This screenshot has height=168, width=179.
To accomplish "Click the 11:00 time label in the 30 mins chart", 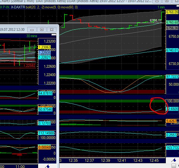I will tap(20, 167).
